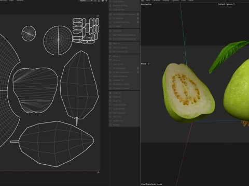The height and width of the screenshot is (186, 249).
Task: Open the UV Unwrap options gear
Action: [138, 18]
